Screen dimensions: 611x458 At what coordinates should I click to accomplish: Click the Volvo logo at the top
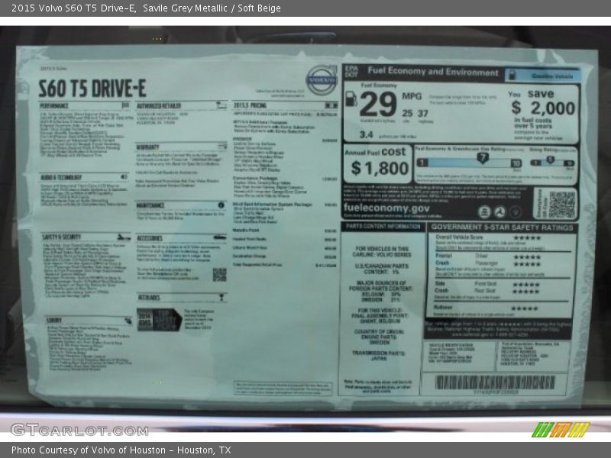321,79
